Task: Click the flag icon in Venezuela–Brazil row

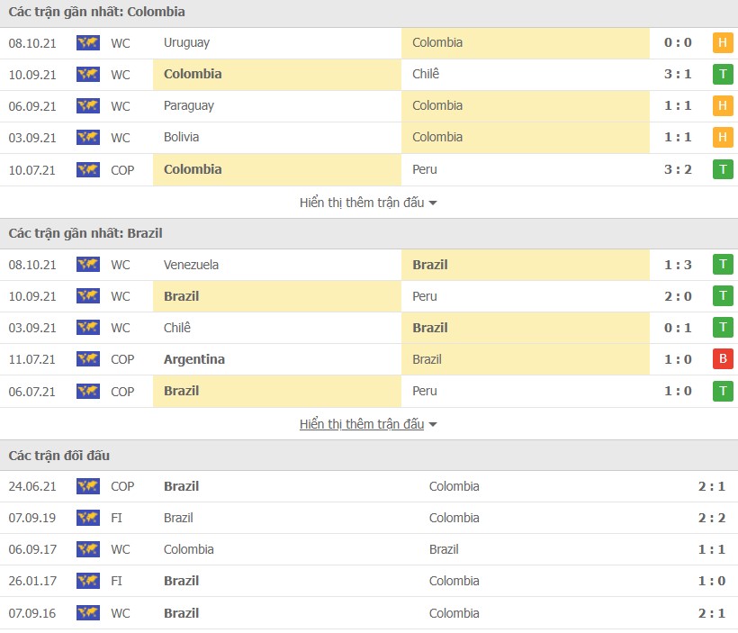Action: (x=87, y=265)
